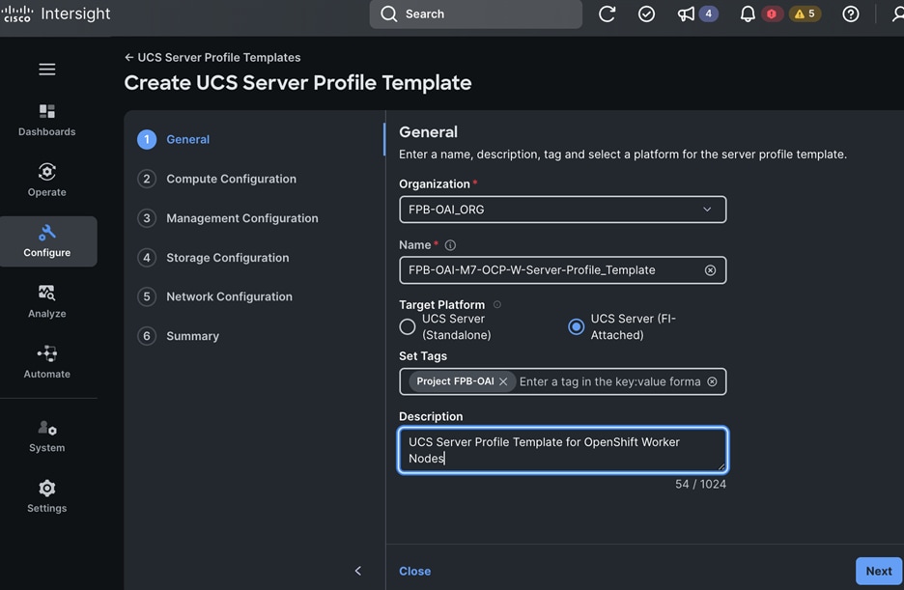Click the Target Platform info icon
904x590 pixels.
[497, 304]
